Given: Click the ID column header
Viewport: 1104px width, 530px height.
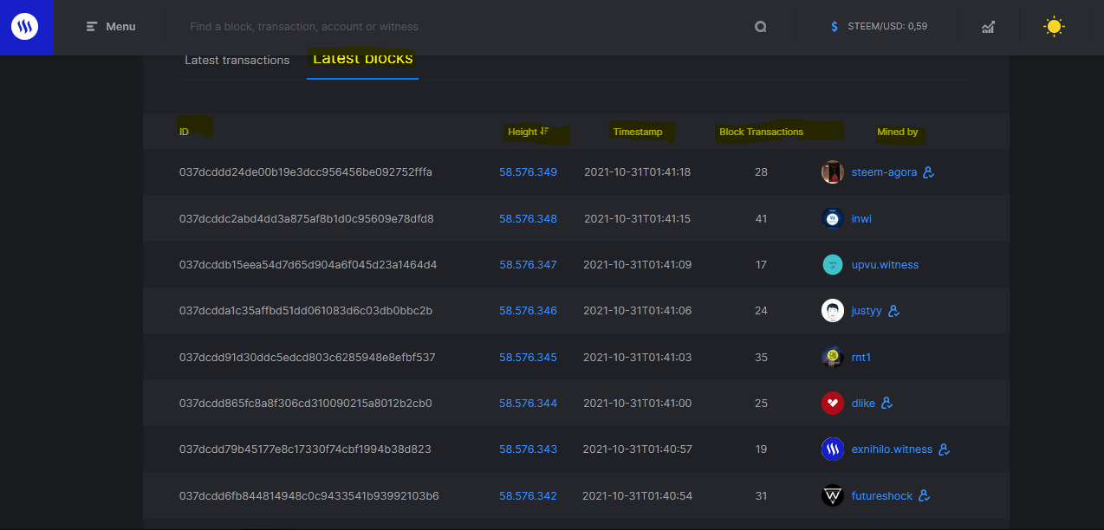Looking at the screenshot, I should 184,132.
